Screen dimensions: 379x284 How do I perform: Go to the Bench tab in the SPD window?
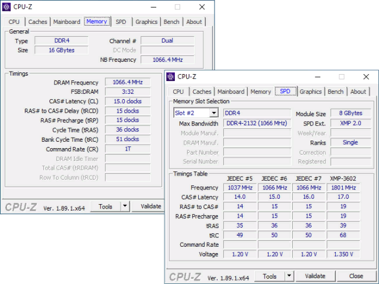pos(335,92)
